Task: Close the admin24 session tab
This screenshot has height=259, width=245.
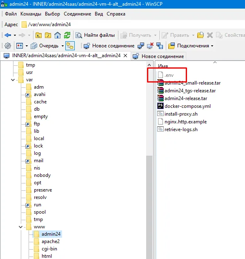Action: (125, 56)
